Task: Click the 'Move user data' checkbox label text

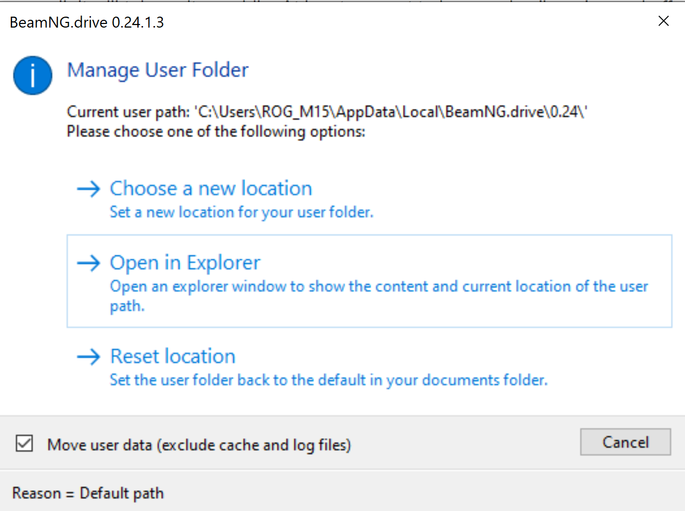Action: pos(199,445)
